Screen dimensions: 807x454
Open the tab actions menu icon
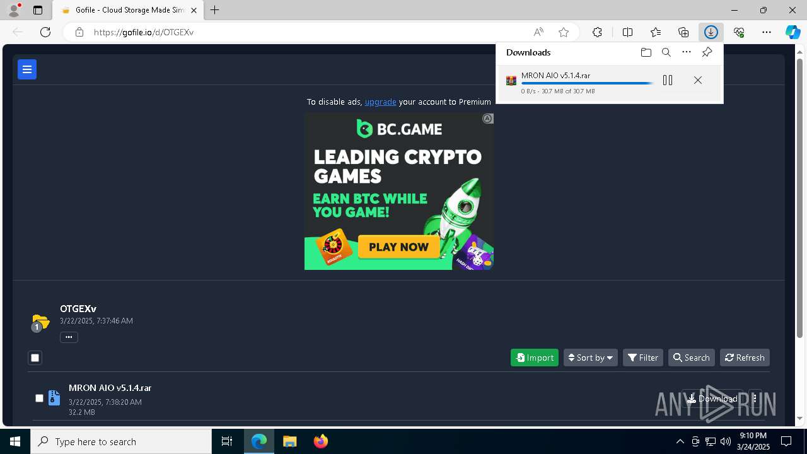(x=38, y=10)
